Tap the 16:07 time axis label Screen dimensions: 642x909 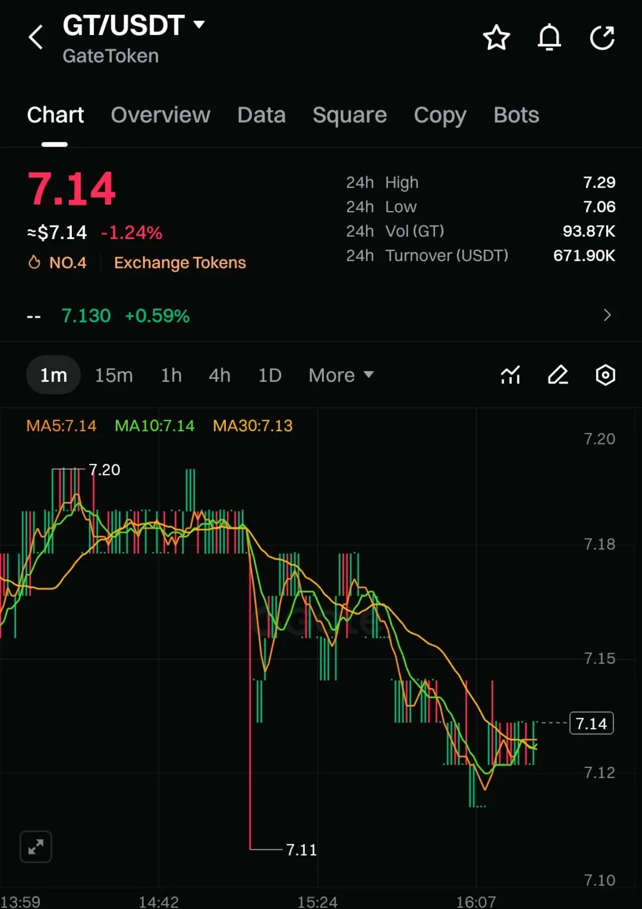476,901
